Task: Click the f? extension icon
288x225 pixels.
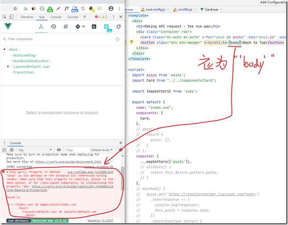Action: click(x=67, y=8)
